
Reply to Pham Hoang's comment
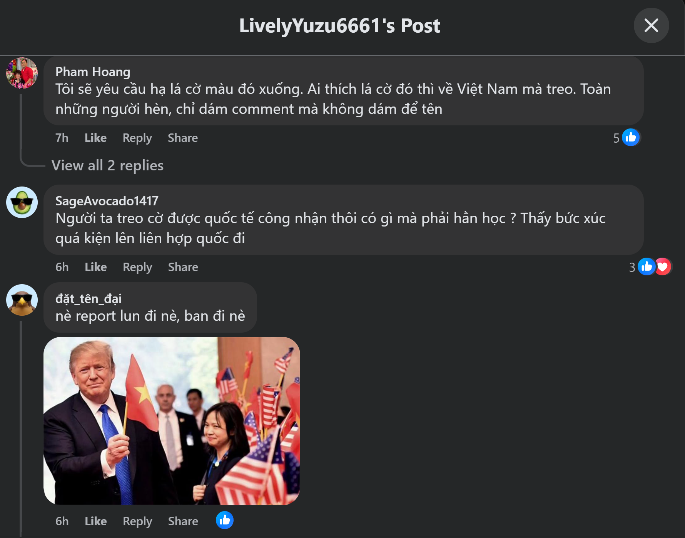(x=137, y=138)
